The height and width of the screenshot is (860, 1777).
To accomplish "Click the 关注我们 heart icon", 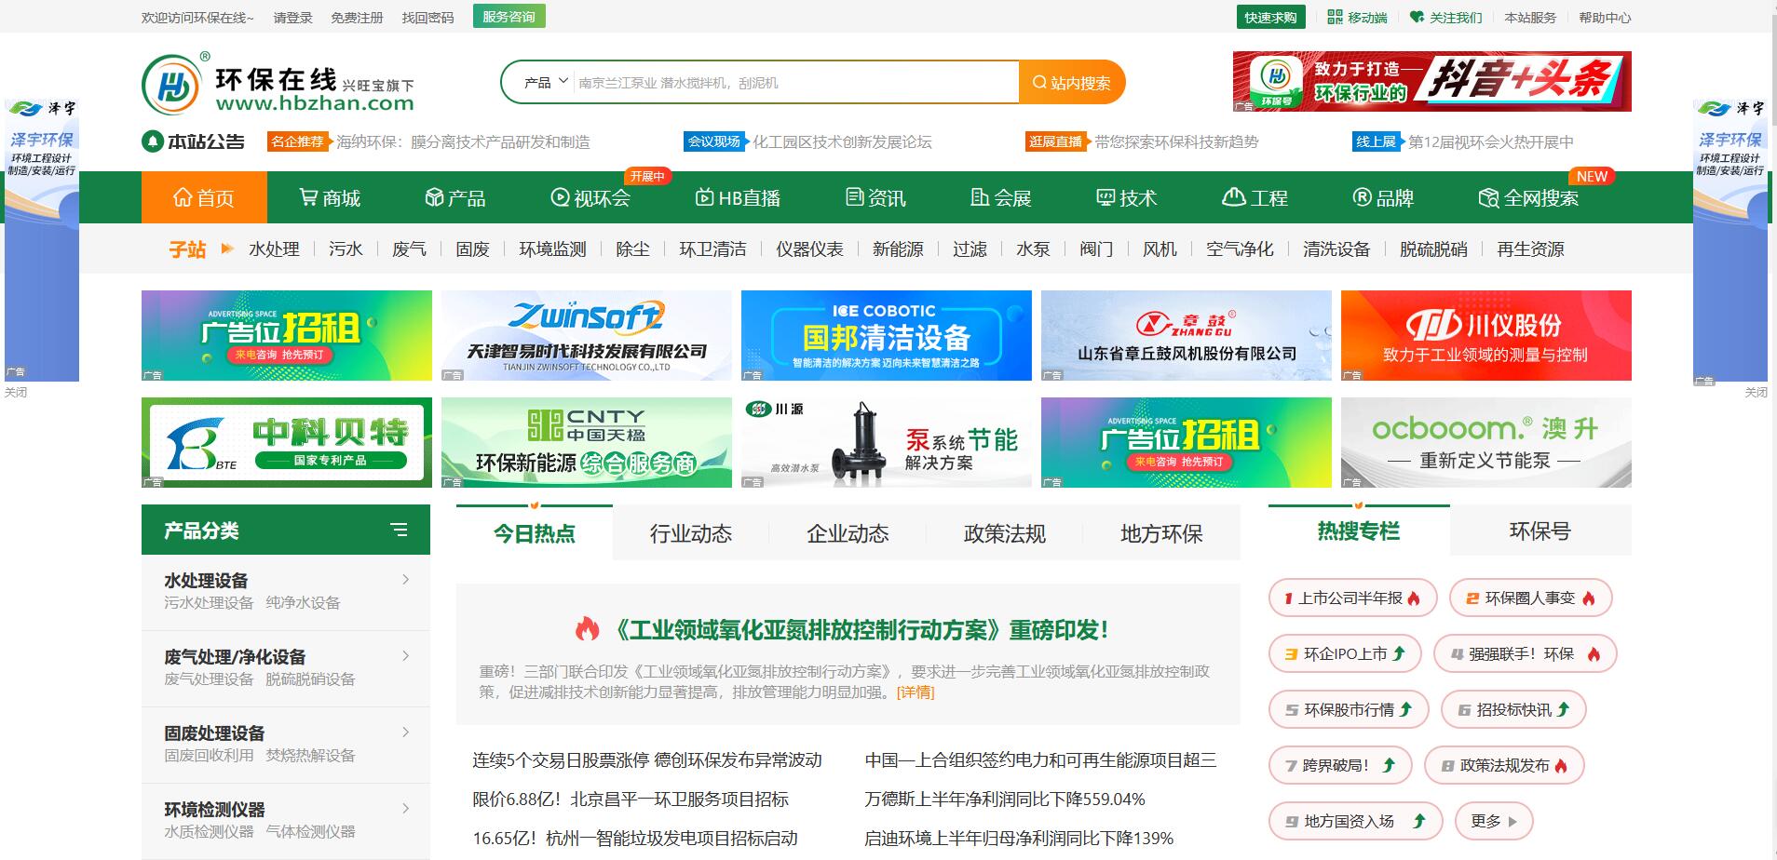I will coord(1417,17).
